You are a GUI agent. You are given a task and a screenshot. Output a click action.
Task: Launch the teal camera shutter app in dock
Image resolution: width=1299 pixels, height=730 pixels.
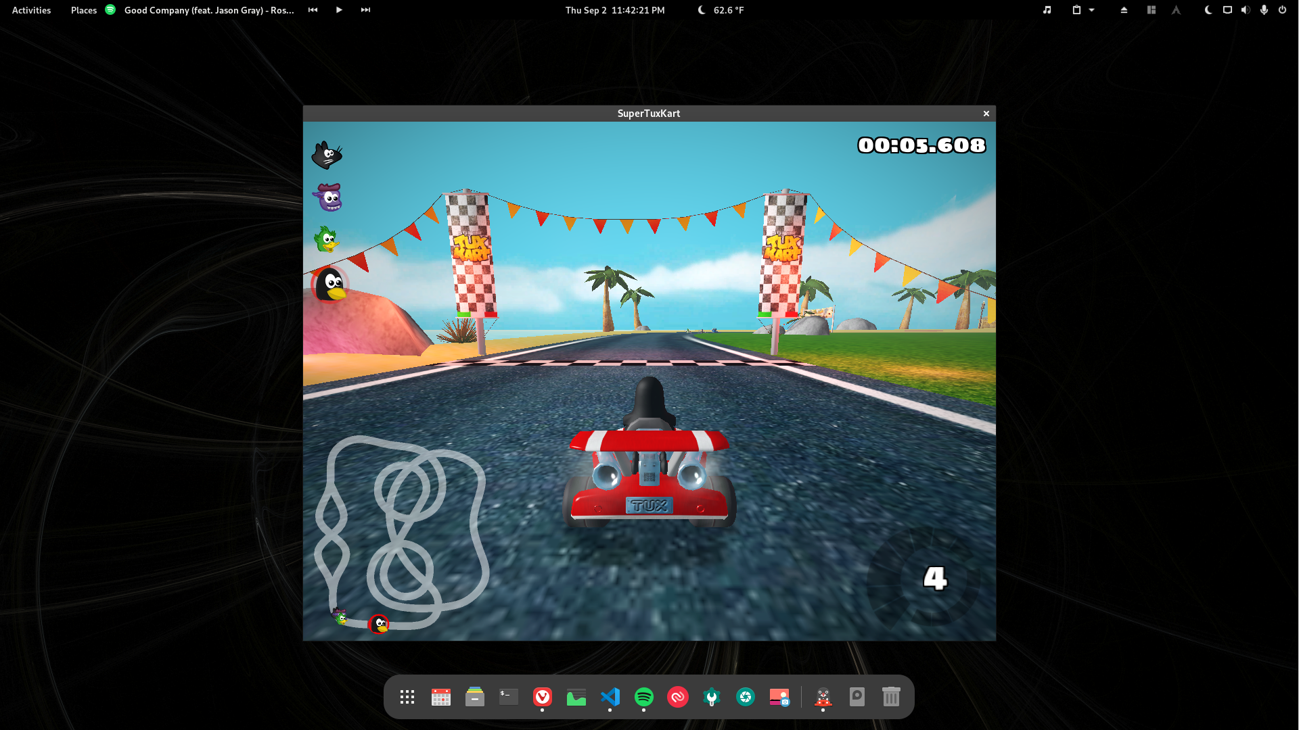(x=746, y=697)
